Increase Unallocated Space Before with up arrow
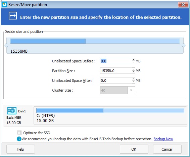This screenshot has width=190, height=157. point(133,59)
